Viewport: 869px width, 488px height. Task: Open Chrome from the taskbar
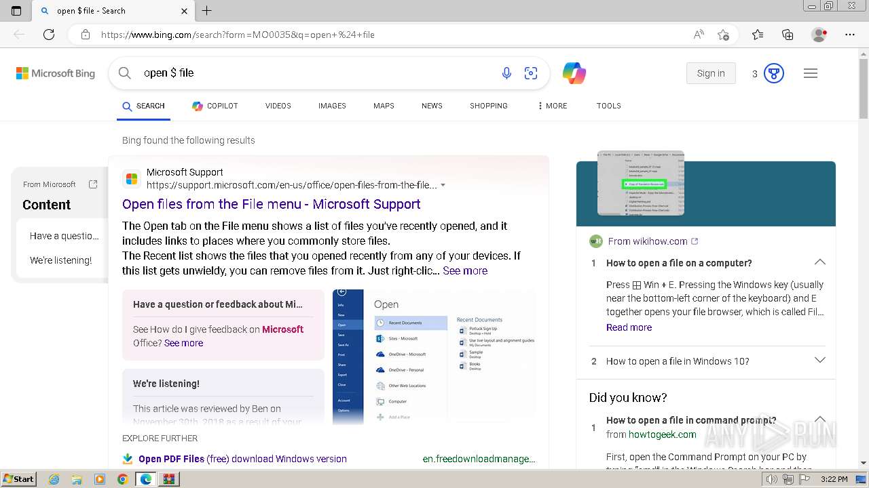point(122,479)
